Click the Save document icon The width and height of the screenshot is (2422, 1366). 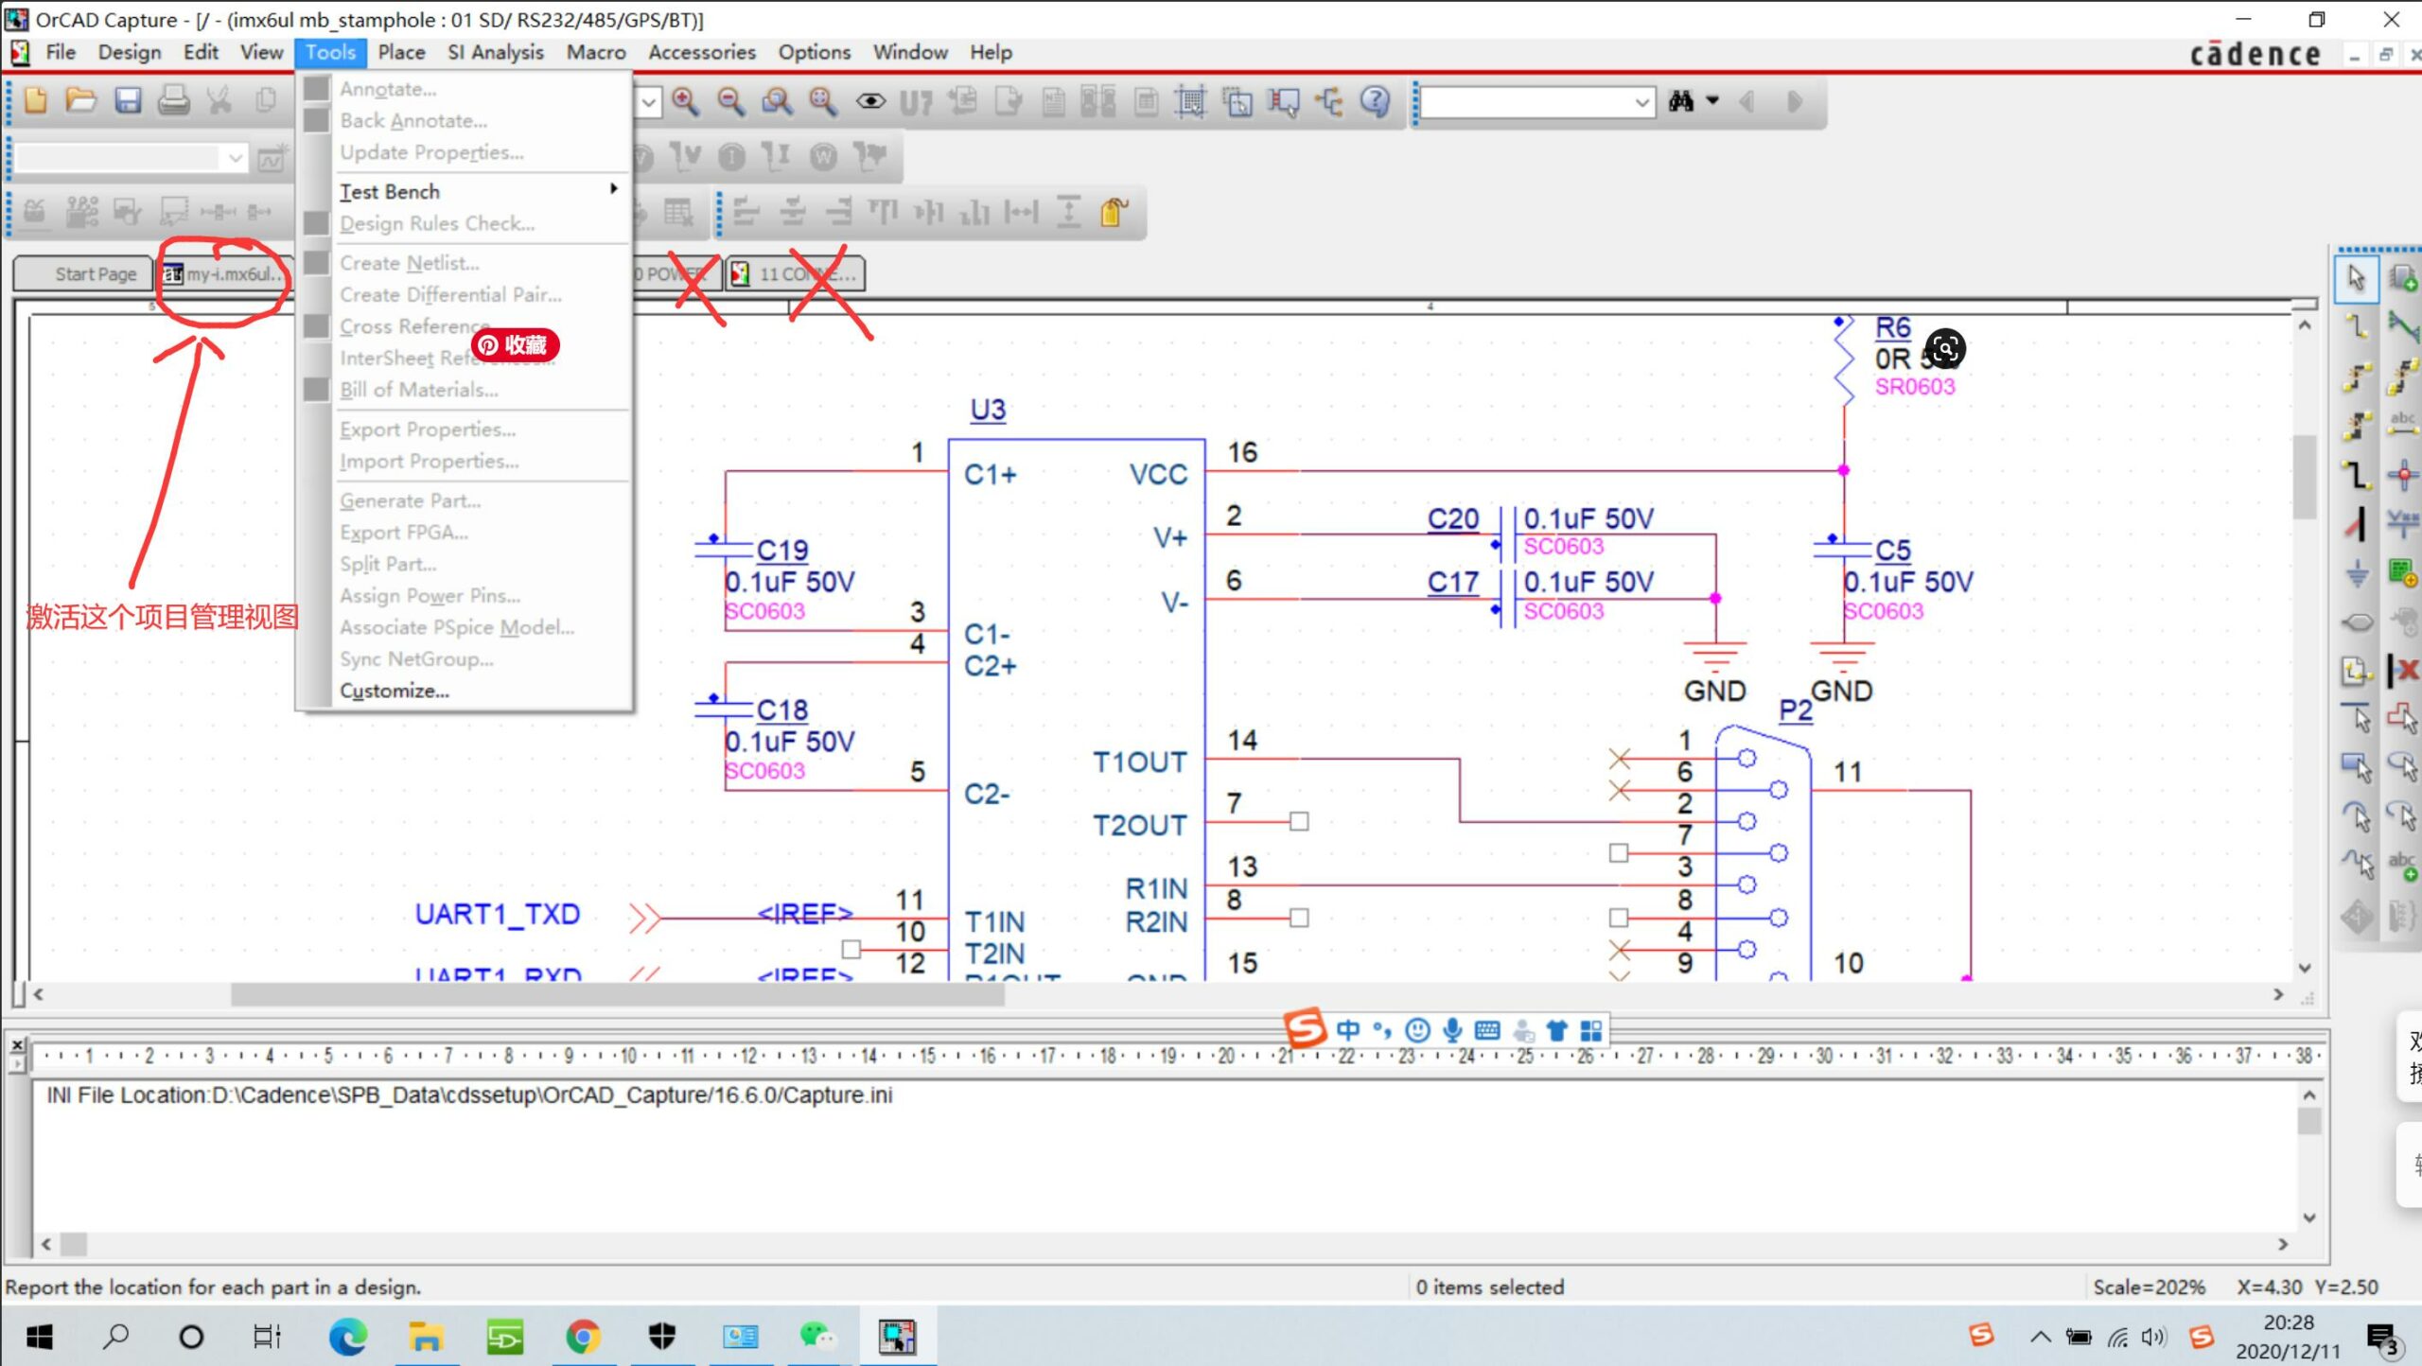tap(128, 101)
